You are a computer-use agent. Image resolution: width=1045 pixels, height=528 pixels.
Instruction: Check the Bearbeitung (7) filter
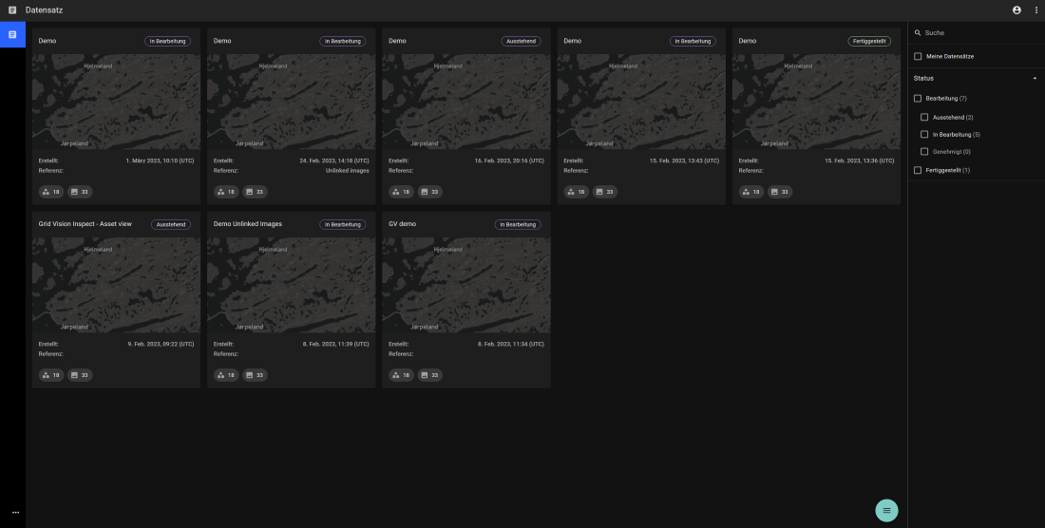tap(918, 99)
